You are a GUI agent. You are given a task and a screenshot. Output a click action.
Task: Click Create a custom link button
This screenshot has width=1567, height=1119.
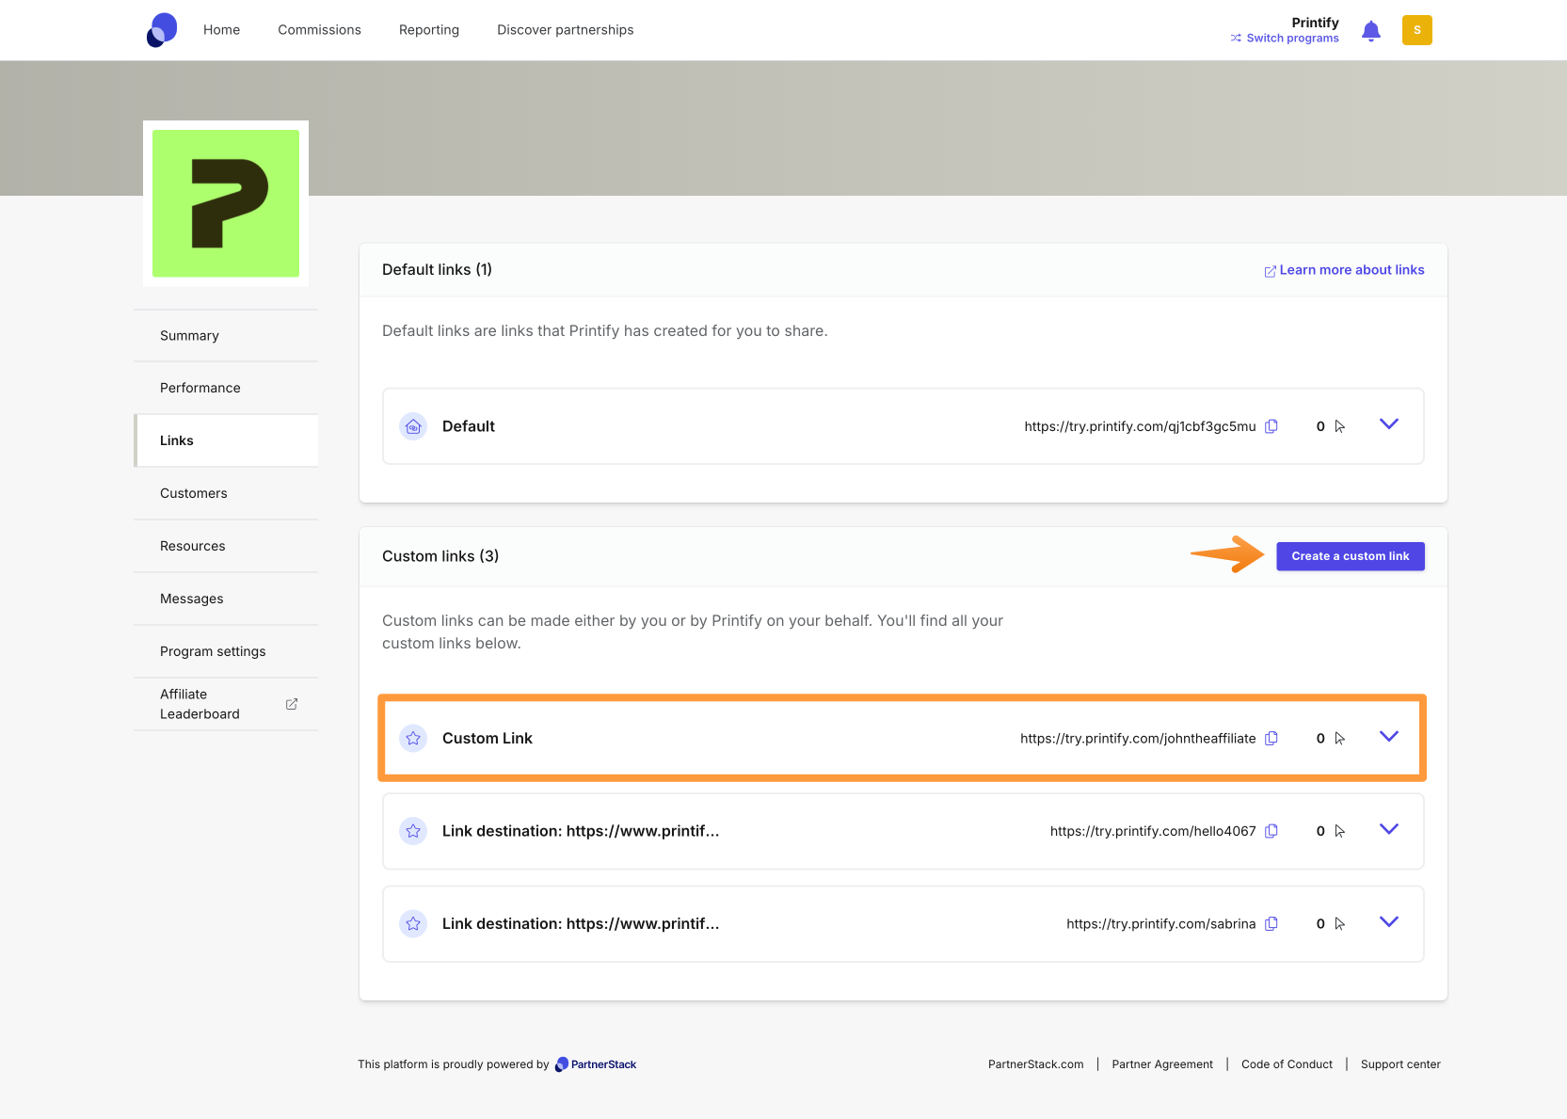click(1350, 556)
